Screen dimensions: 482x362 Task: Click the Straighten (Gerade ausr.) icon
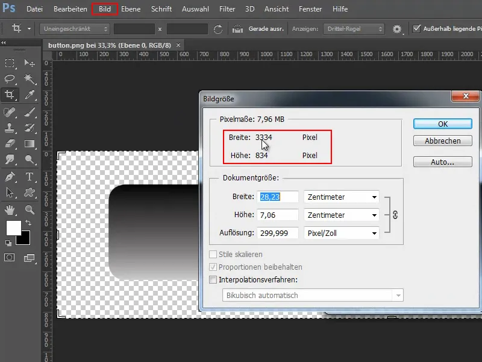click(x=237, y=29)
